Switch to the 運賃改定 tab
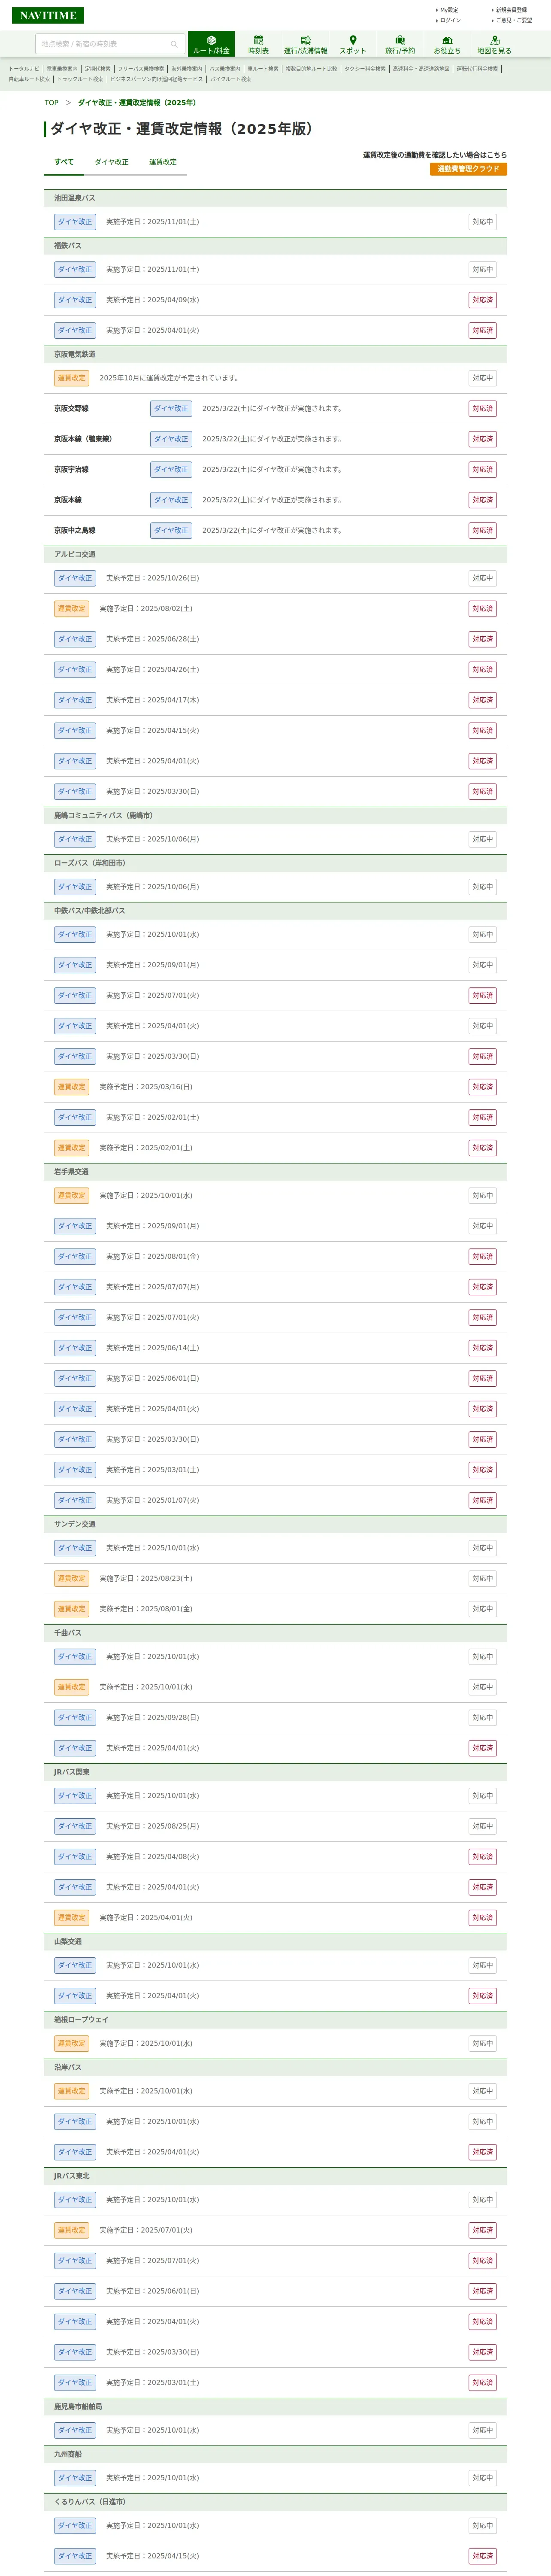 click(x=163, y=162)
